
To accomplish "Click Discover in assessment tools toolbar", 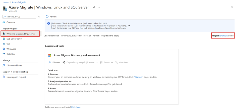I will tap(54, 62).
